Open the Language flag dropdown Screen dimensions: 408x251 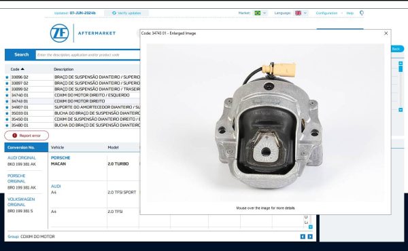click(301, 13)
